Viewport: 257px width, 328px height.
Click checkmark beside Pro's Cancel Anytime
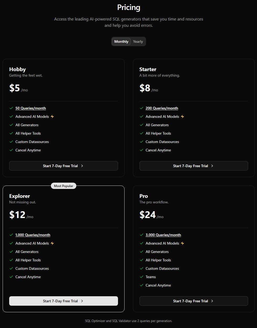click(x=142, y=285)
